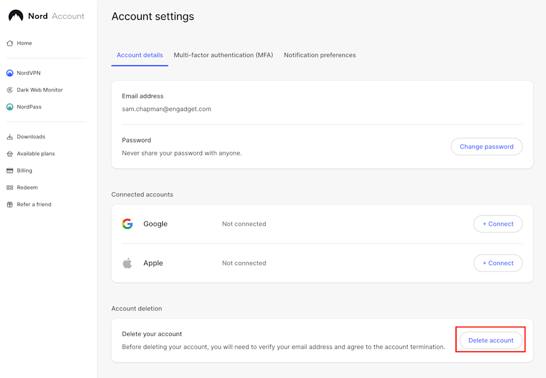The height and width of the screenshot is (378, 546).
Task: Navigate Home using the house icon
Action: 9,43
